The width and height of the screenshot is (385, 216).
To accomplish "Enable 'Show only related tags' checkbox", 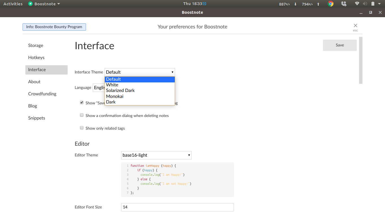I will 82,128.
